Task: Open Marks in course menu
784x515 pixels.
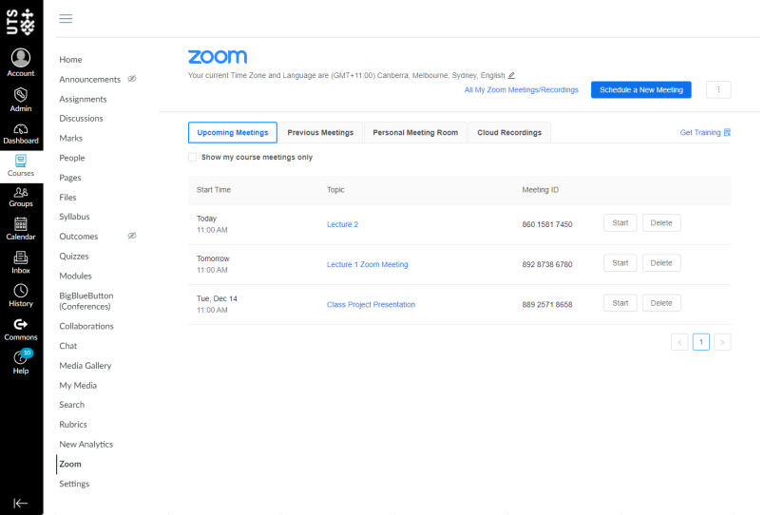Action: pyautogui.click(x=71, y=138)
